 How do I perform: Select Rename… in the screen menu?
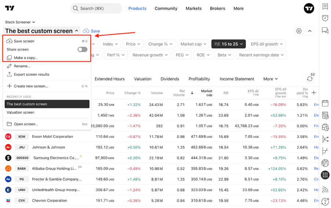(x=47, y=66)
